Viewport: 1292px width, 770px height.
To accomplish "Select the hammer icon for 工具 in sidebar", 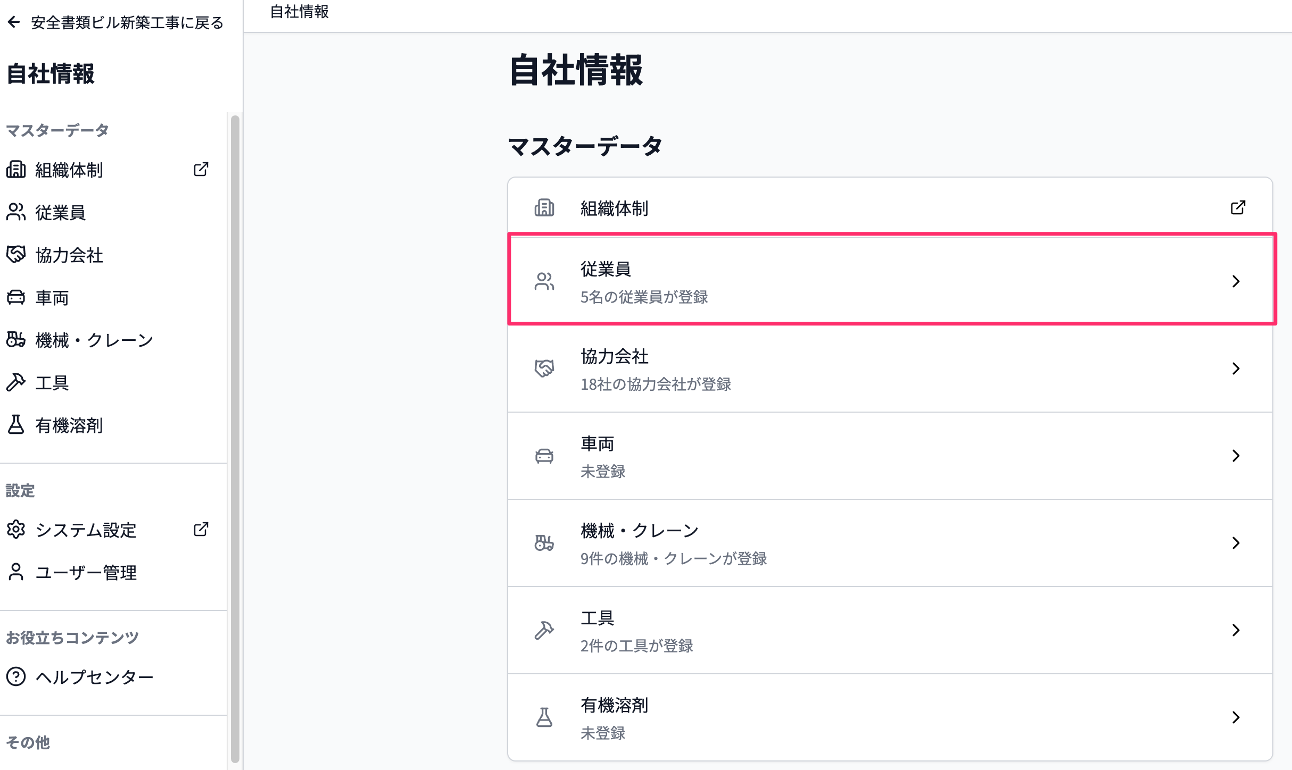I will 16,382.
